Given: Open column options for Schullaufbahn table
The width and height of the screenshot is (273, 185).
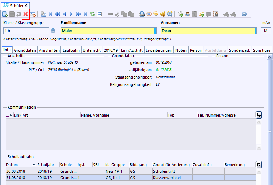Looking at the screenshot, I should click(x=259, y=164).
